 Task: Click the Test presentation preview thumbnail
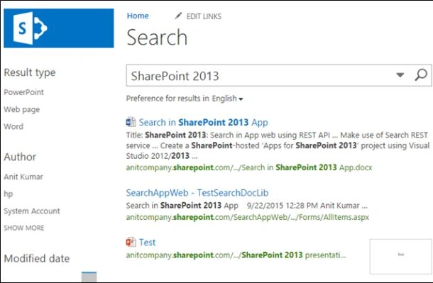click(x=400, y=257)
